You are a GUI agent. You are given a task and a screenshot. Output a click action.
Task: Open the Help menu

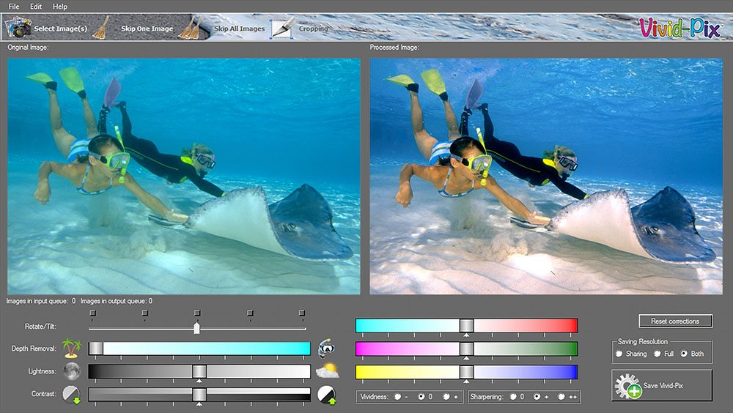point(59,7)
